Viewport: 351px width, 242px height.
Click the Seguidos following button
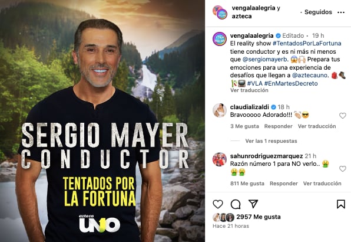point(318,12)
